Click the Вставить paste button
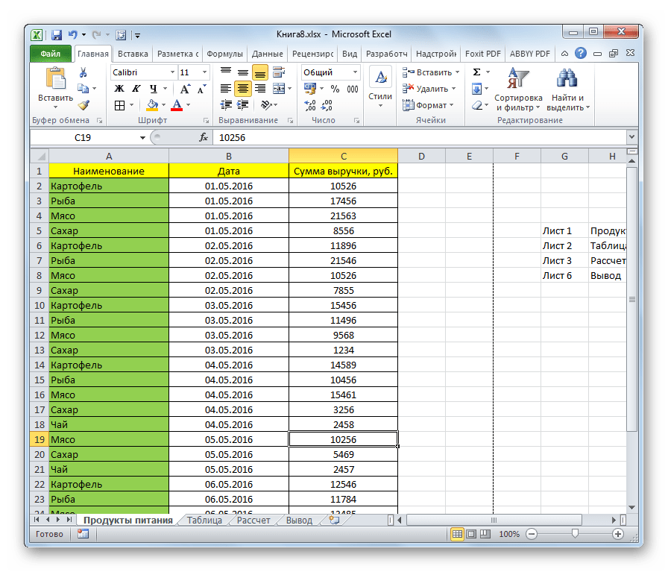The width and height of the screenshot is (668, 572). (55, 87)
